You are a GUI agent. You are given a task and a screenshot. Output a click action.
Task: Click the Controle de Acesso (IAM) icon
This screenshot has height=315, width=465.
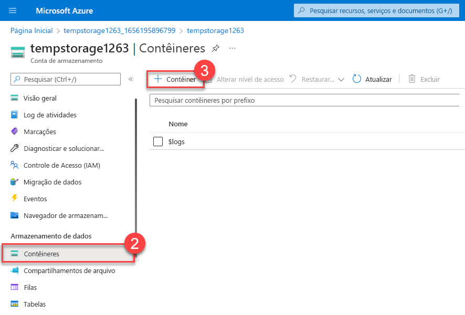[x=15, y=165]
